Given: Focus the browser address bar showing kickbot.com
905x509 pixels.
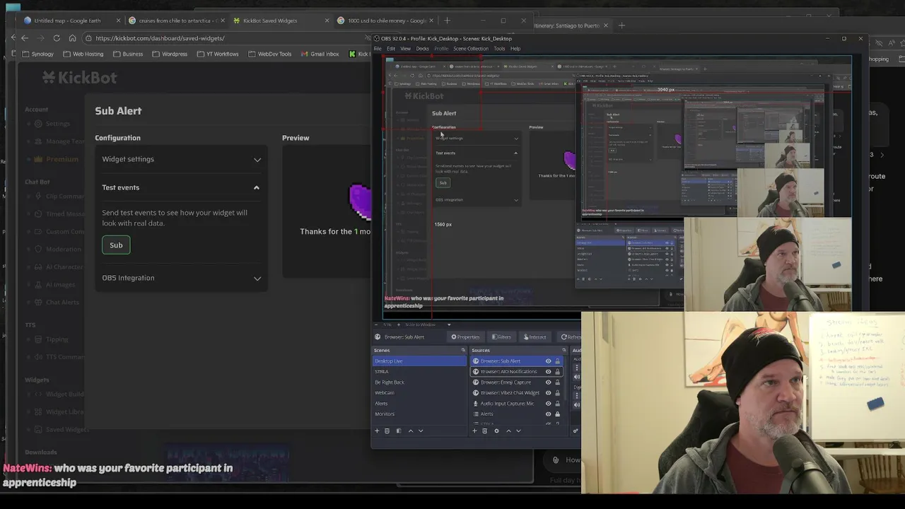Looking at the screenshot, I should coord(226,38).
